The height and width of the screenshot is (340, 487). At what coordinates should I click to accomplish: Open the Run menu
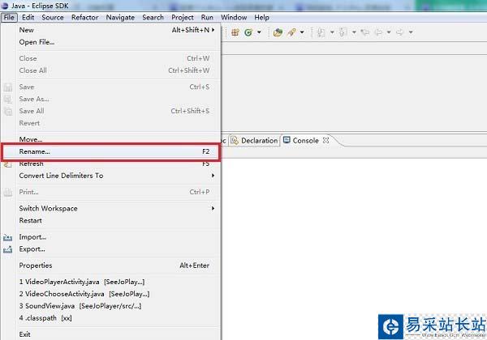207,17
